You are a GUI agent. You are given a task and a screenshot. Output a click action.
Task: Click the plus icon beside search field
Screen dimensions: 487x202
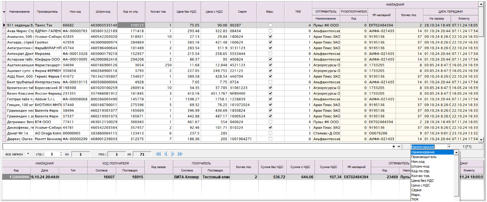pos(394,147)
